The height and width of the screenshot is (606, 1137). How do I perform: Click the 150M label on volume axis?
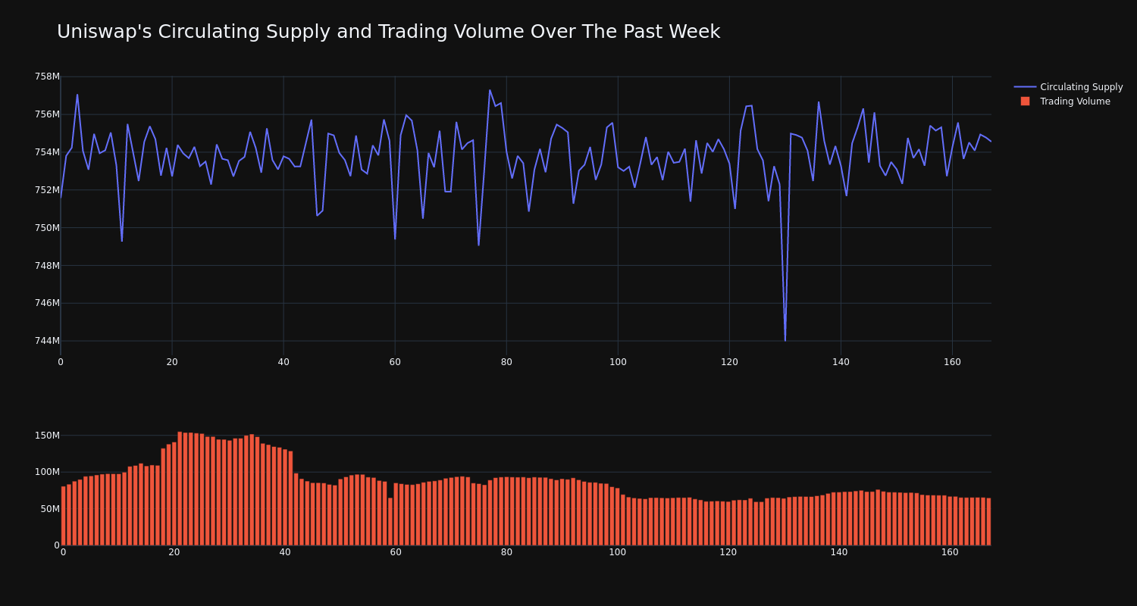[x=47, y=436]
